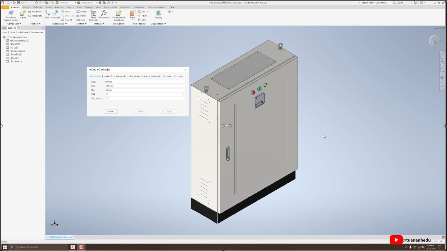Click the Sign In button
Viewport: 447px width, 251px height.
(x=398, y=2)
